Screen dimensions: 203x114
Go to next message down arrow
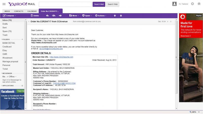[121, 16]
